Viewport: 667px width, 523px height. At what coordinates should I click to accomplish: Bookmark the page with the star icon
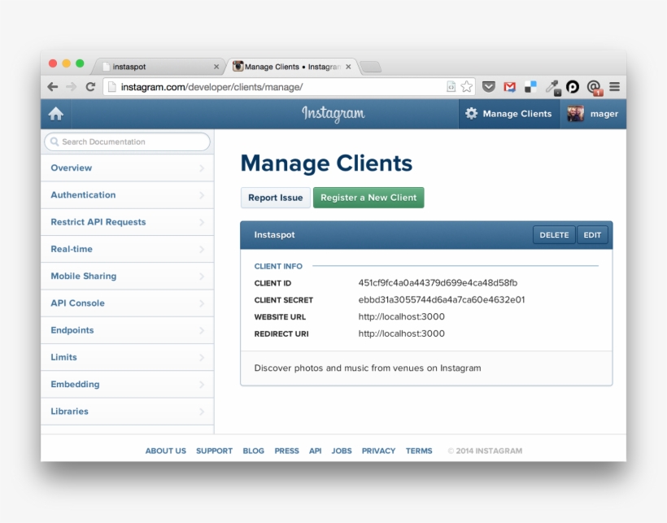tap(465, 85)
